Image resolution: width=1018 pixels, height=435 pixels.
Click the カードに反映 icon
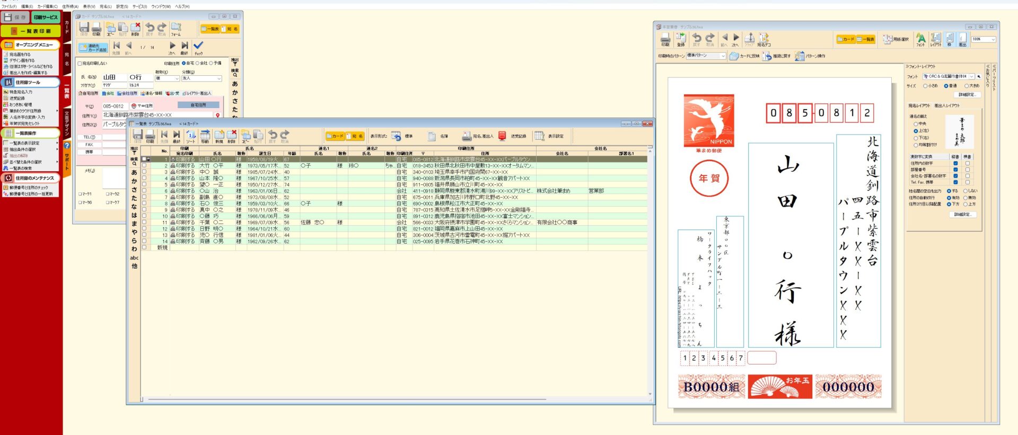(x=744, y=56)
